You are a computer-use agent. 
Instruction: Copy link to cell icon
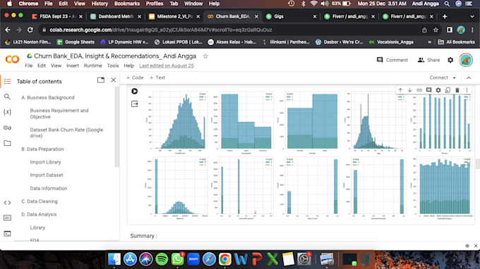click(419, 90)
